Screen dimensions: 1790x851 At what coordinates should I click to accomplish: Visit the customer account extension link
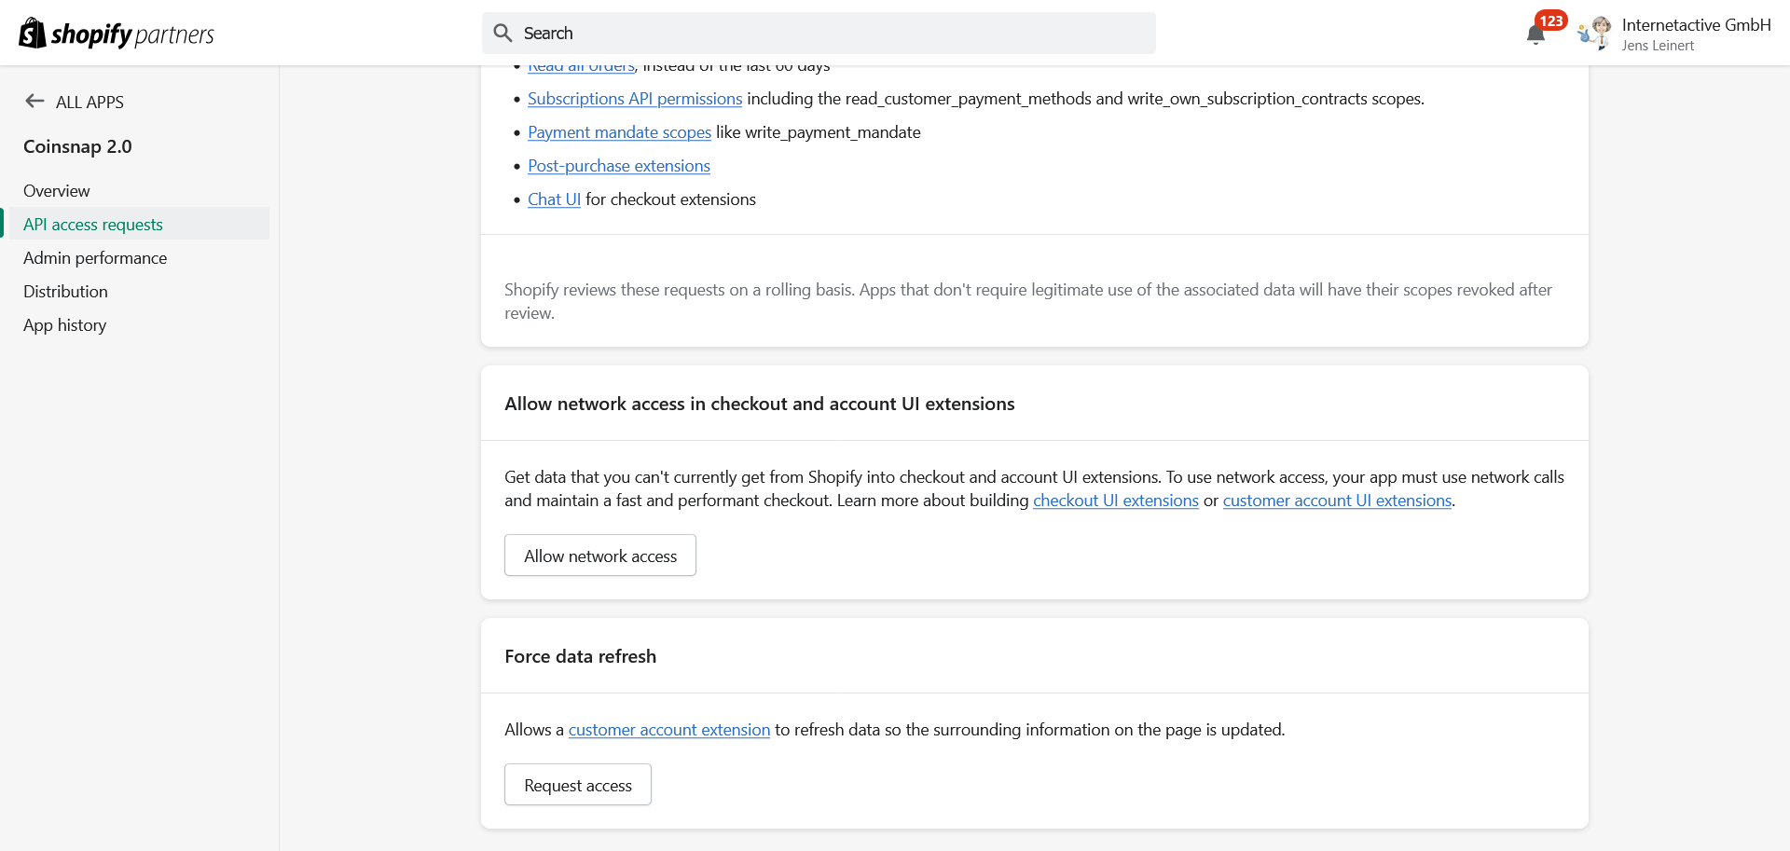[668, 730]
